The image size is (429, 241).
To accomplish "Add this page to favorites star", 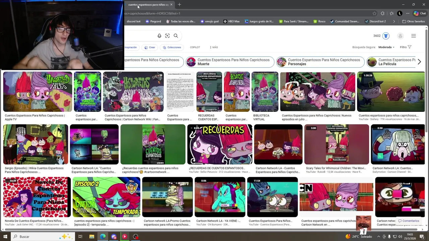I will point(374,13).
